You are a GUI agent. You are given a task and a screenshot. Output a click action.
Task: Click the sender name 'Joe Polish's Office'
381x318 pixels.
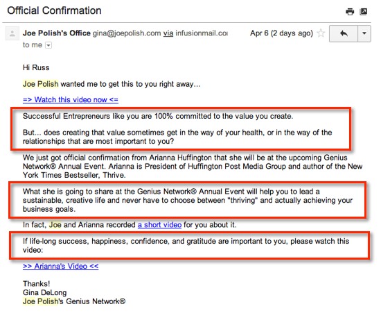57,33
